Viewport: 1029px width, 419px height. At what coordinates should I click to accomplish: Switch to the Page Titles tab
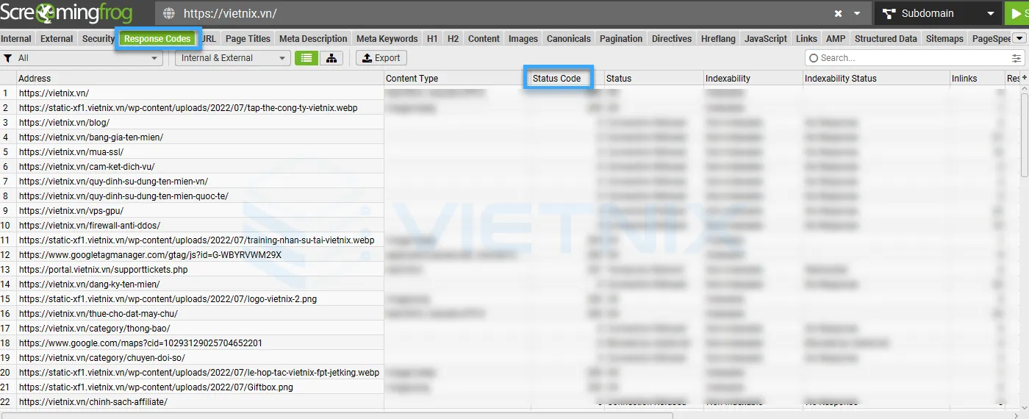pyautogui.click(x=248, y=39)
